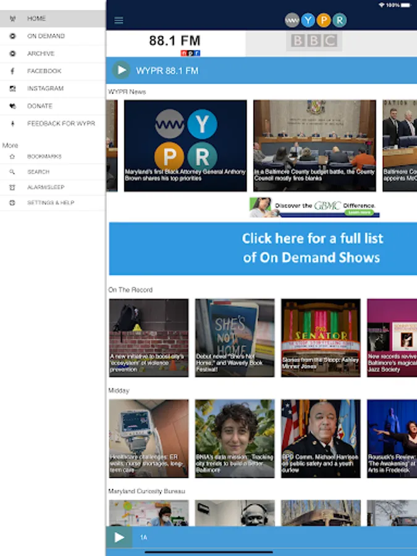Click the Donate heart icon

tap(12, 106)
